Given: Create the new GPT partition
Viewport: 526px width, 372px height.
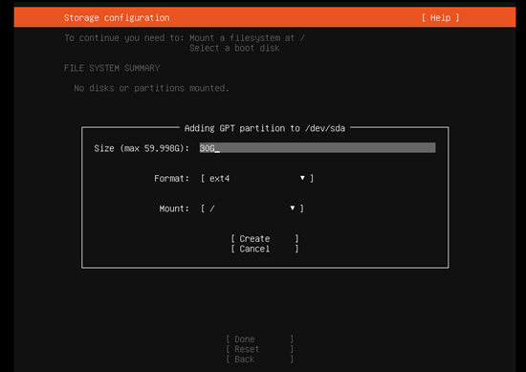Looking at the screenshot, I should coord(264,238).
